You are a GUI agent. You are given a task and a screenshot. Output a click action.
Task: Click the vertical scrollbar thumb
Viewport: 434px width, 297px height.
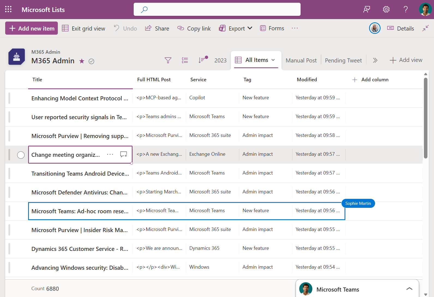(x=426, y=118)
